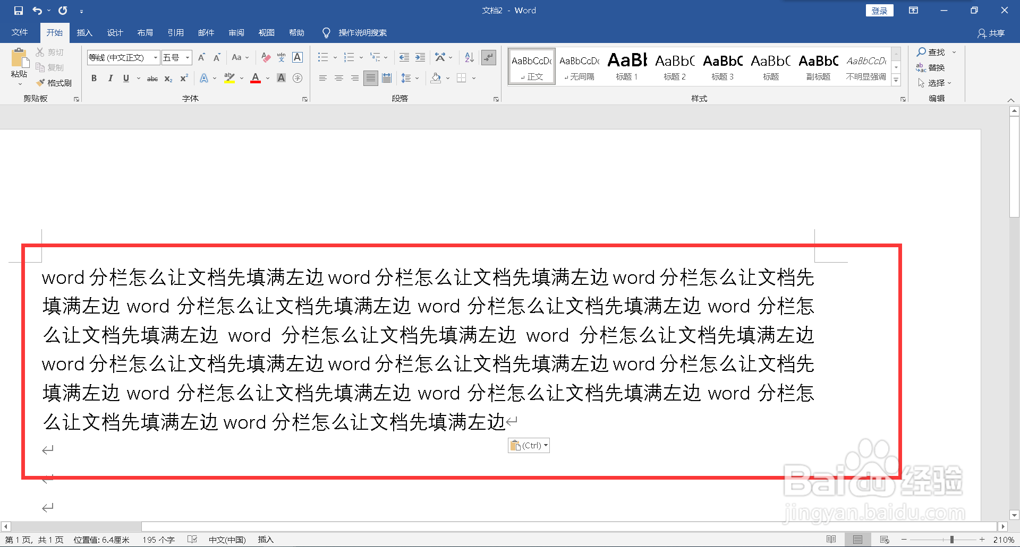Click the Redo/Repeat icon
Screen dimensions: 1020x547
63,11
